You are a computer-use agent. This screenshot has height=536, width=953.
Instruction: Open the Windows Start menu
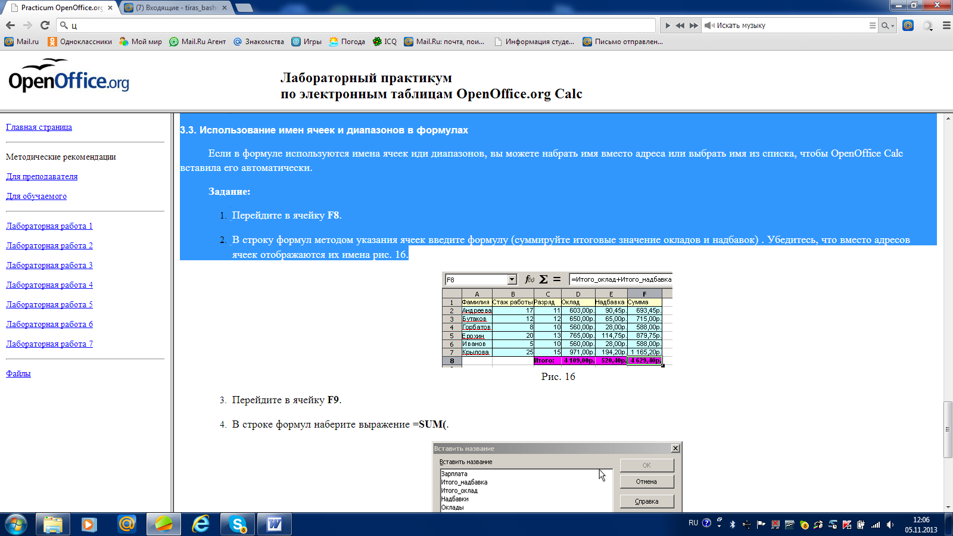[x=15, y=524]
